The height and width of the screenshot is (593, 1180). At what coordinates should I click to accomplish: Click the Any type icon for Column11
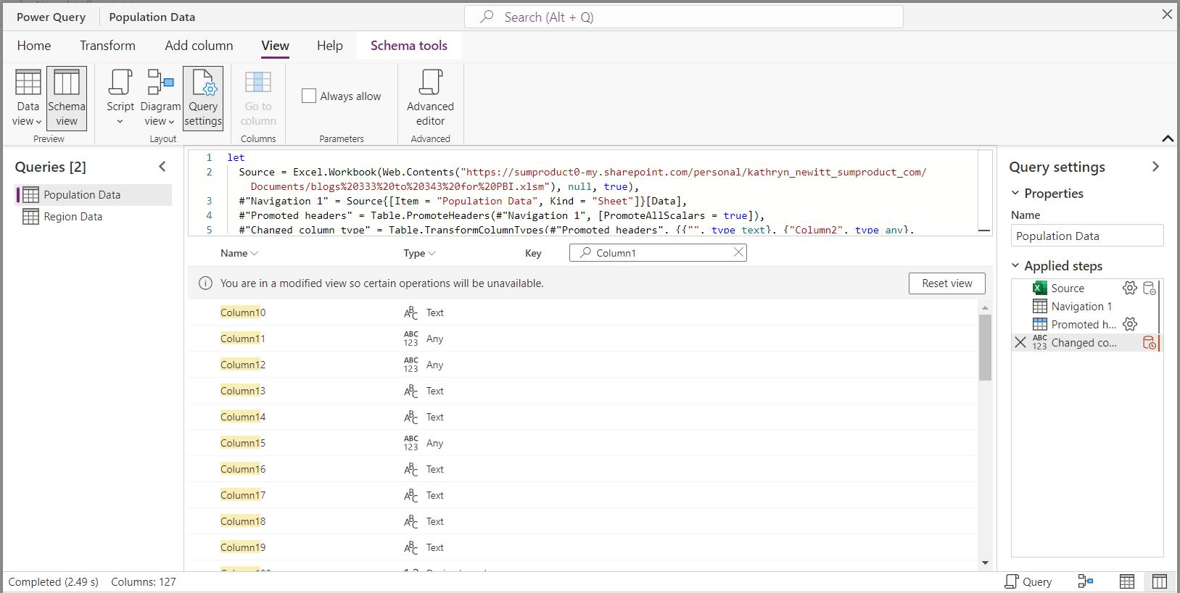[410, 339]
